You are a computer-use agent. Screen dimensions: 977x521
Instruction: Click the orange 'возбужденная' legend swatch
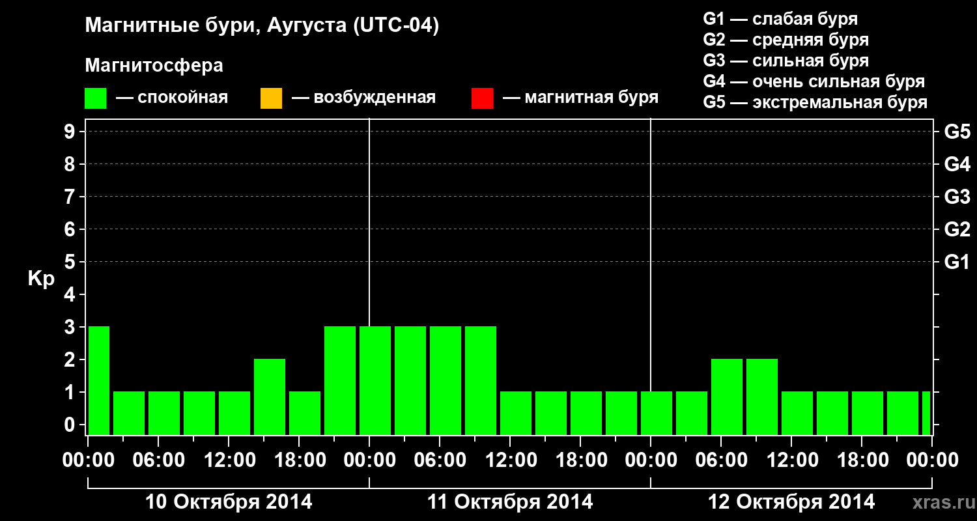pyautogui.click(x=271, y=98)
